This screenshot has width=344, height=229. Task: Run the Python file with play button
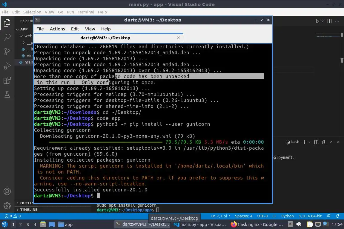click(317, 21)
